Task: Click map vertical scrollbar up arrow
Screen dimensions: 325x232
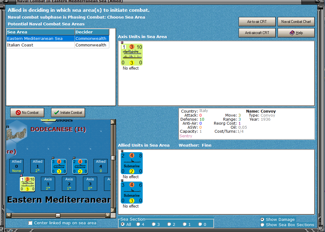Action: point(113,122)
